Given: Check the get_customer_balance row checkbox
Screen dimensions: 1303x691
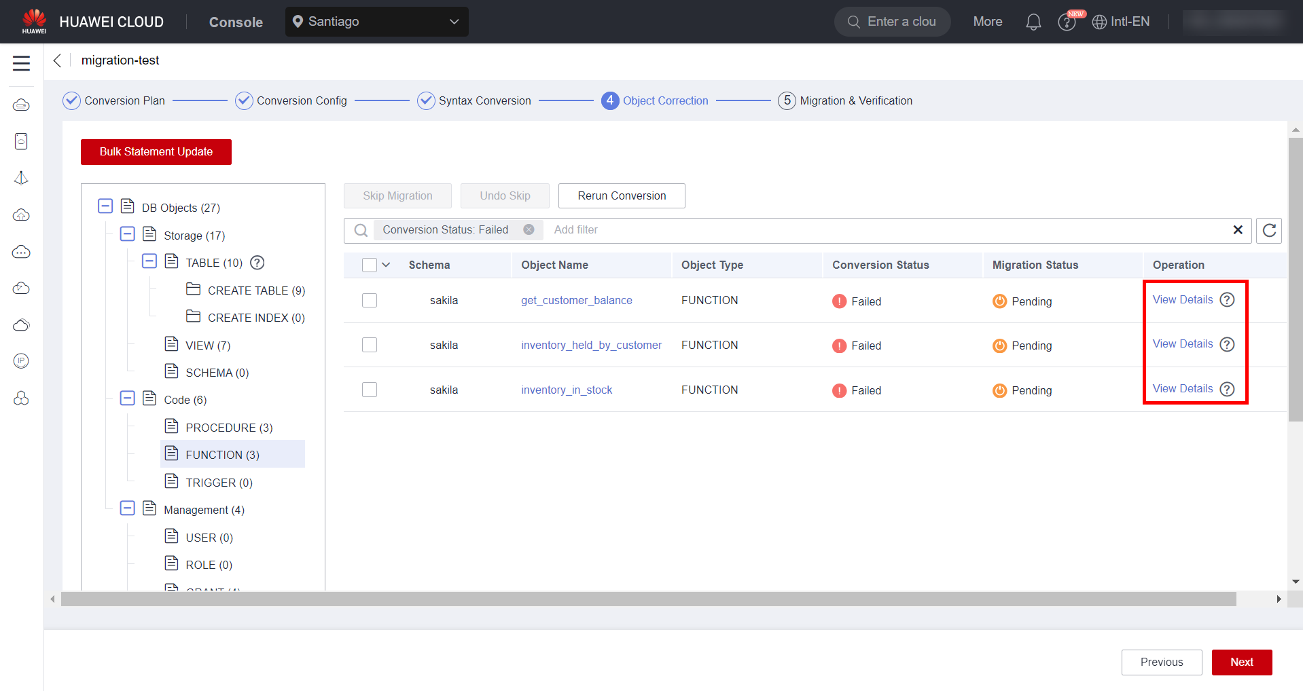Looking at the screenshot, I should (x=370, y=300).
